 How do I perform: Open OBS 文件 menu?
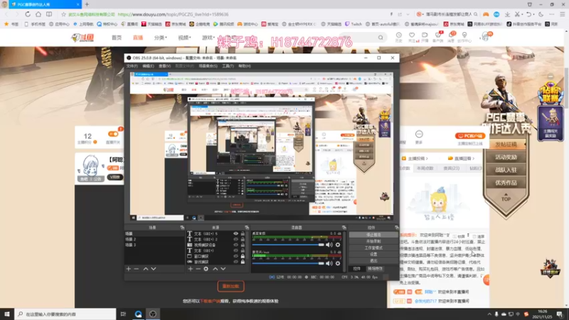[x=132, y=66]
